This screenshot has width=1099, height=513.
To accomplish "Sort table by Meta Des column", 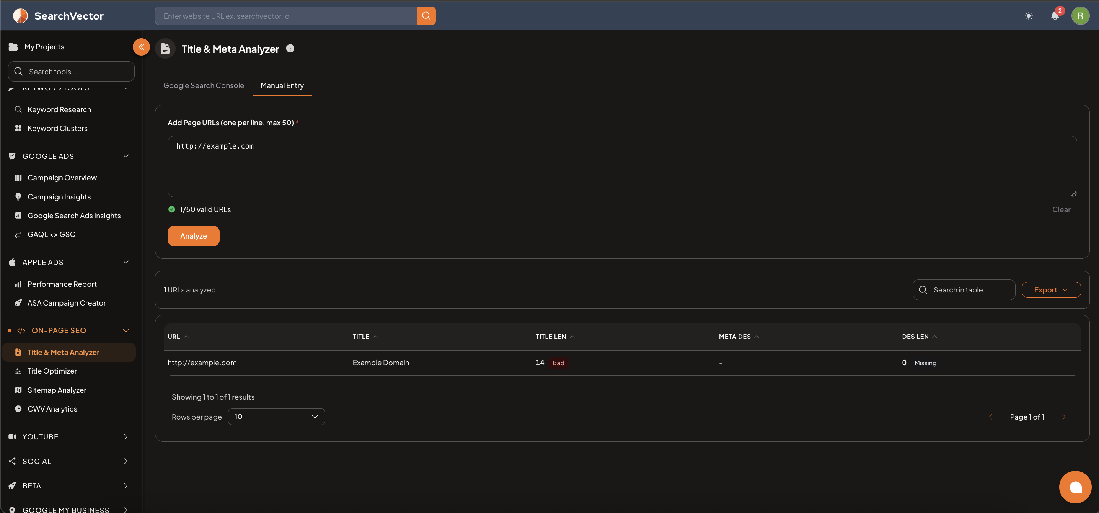I will 739,337.
